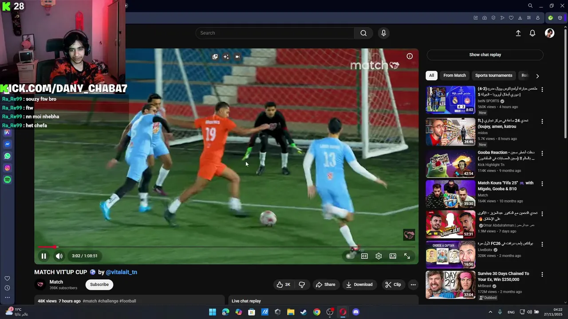568x319 pixels.
Task: Click Show chat replay button
Action: [485, 55]
